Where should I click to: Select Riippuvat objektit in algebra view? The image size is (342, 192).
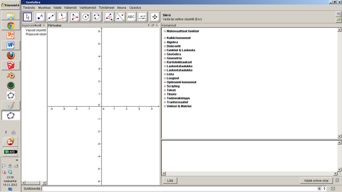coord(36,34)
